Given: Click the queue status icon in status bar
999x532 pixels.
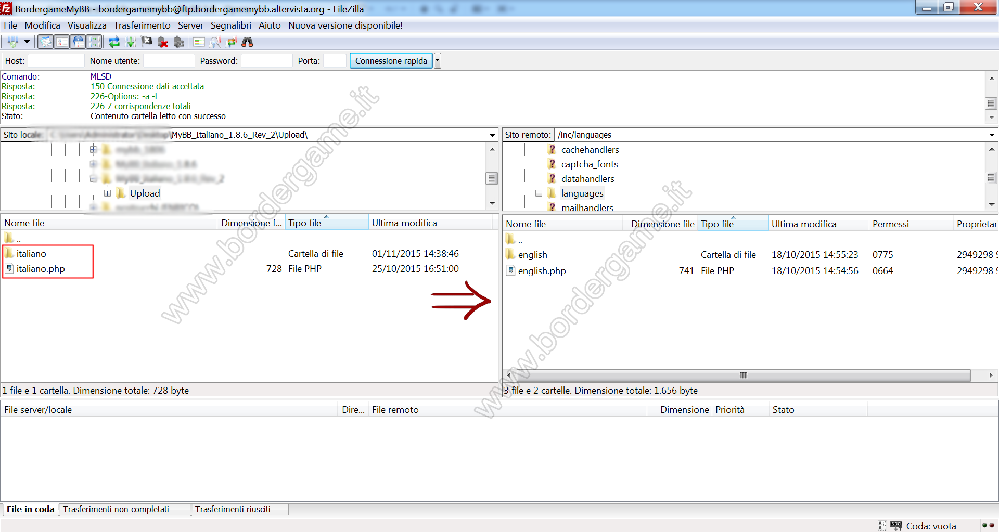Looking at the screenshot, I should [896, 525].
